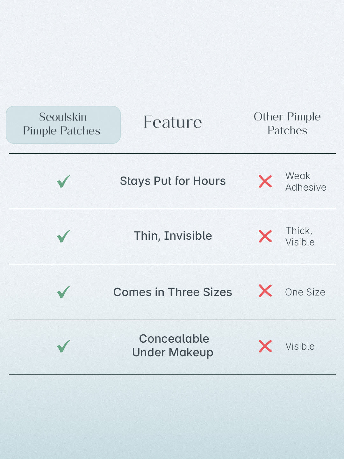Click the green checkmark beside Stays Put for Hours
The height and width of the screenshot is (459, 344).
click(63, 181)
